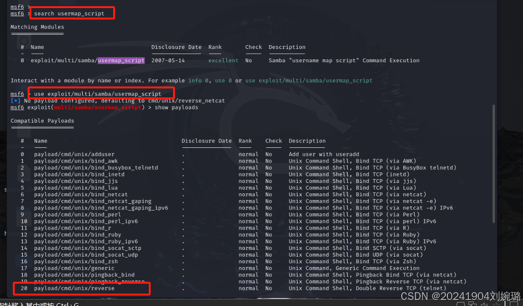Click payload name "payload/cmd/unix/bind_perl"
Image resolution: width=523 pixels, height=306 pixels.
point(77,214)
